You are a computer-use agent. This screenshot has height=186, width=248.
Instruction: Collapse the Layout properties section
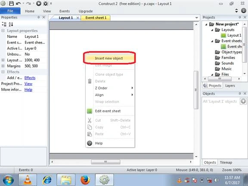click(3, 31)
